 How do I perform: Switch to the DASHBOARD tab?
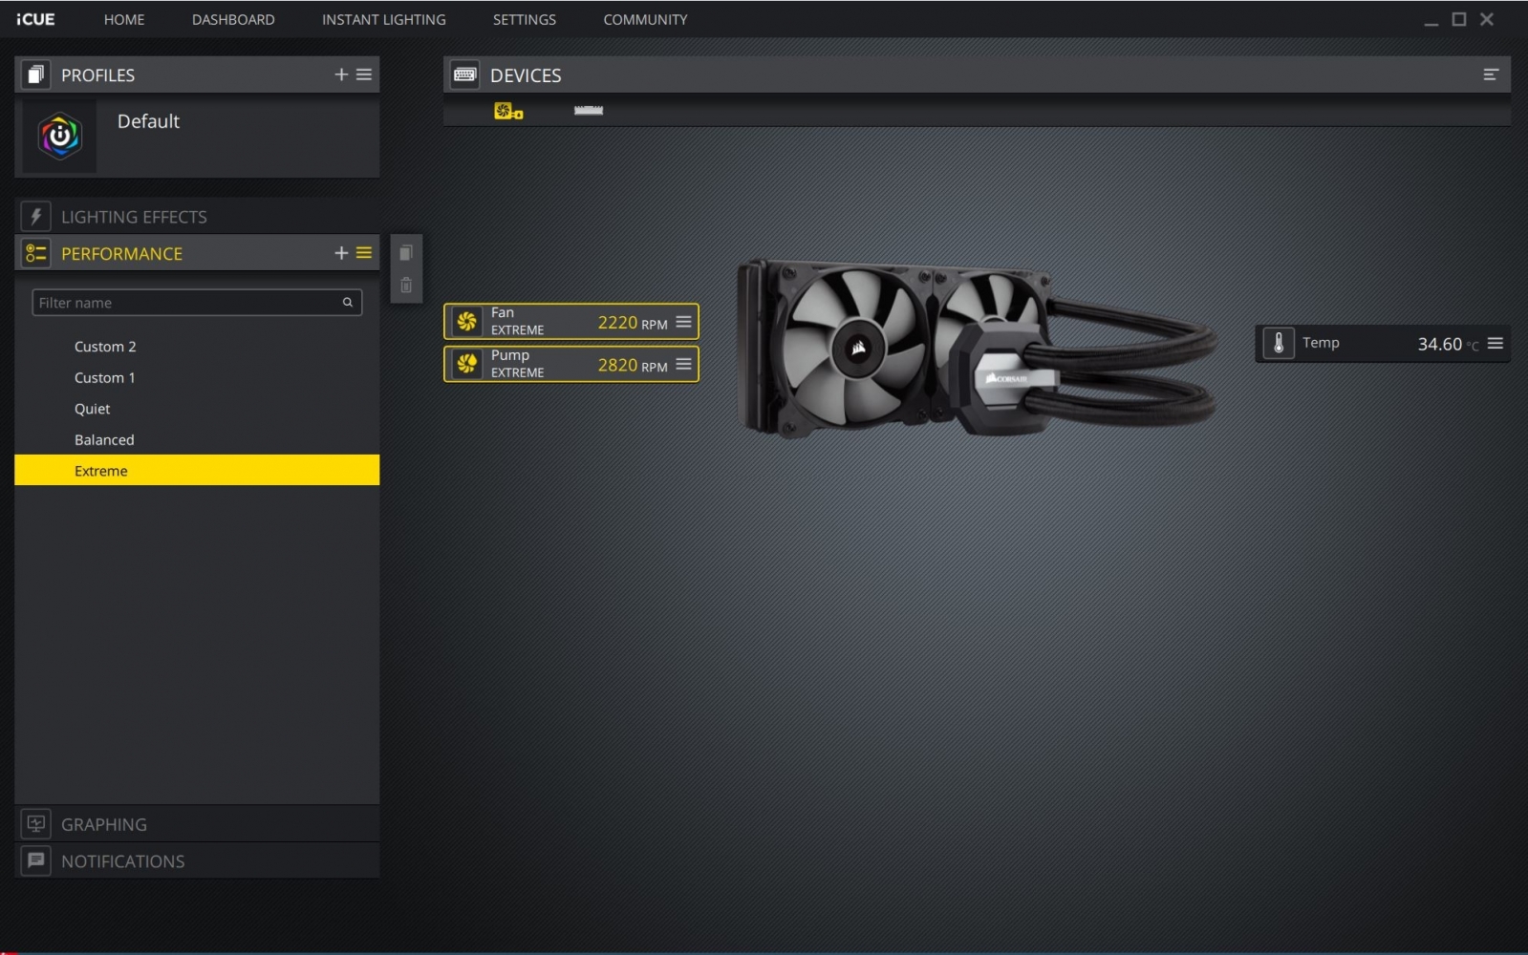click(x=233, y=19)
